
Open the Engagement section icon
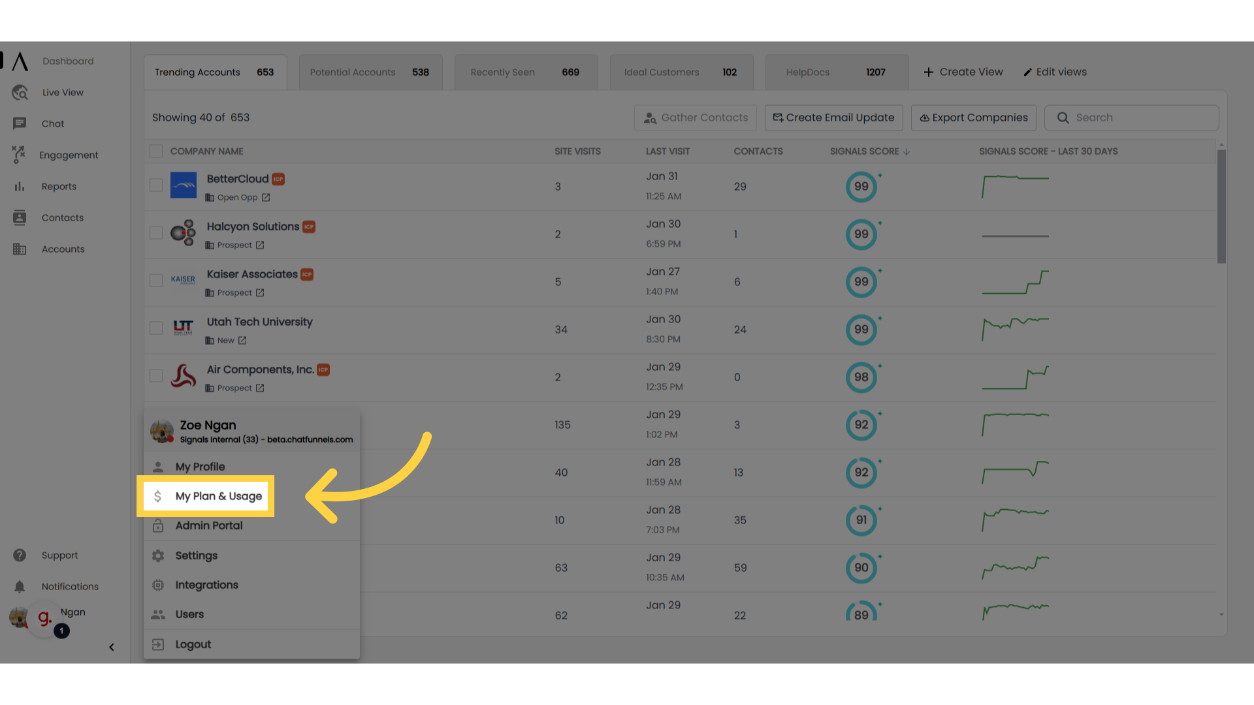[x=20, y=155]
